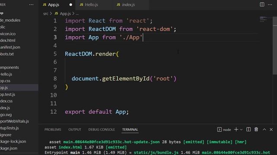
Task: Split the terminal pane
Action: [248, 130]
